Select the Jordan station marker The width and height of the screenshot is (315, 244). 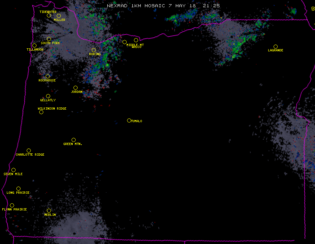click(x=75, y=88)
